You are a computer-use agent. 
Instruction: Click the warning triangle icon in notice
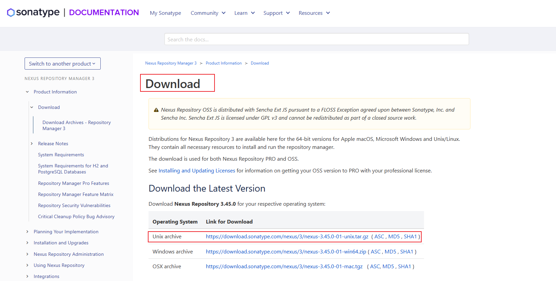click(156, 110)
